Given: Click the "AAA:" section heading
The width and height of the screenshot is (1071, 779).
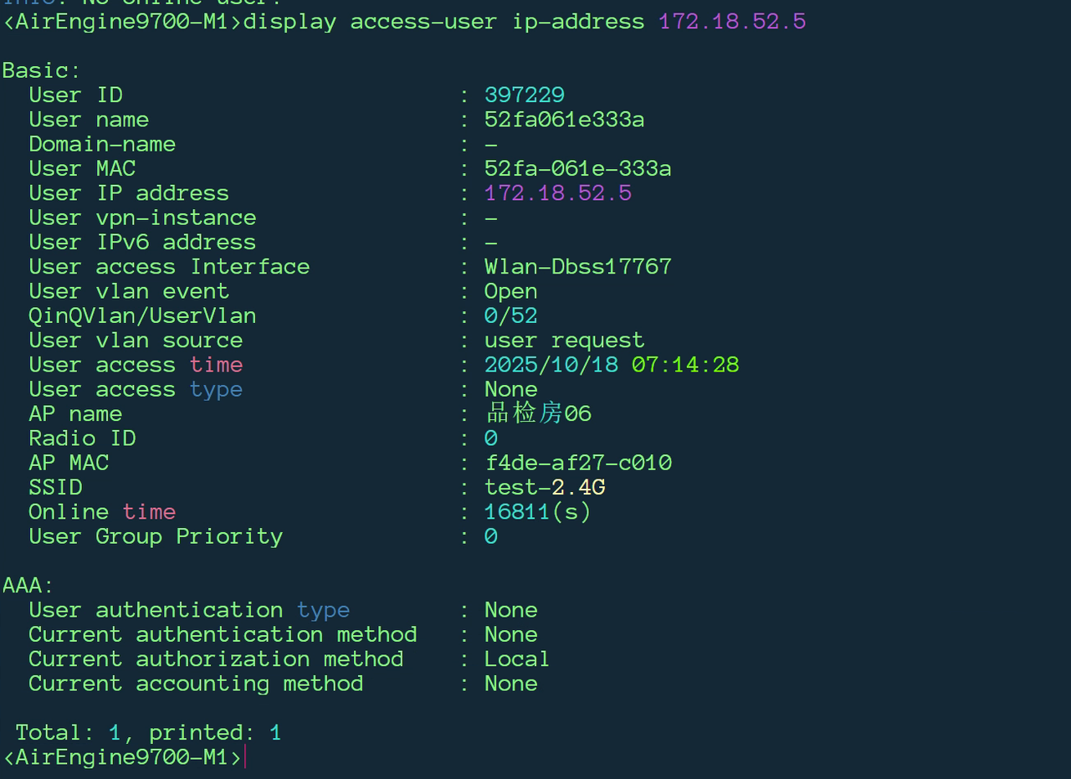Looking at the screenshot, I should [28, 586].
